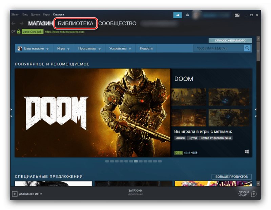View the top-left DOOM screenshot thumbnail
This screenshot has width=271, height=210.
[x=189, y=97]
